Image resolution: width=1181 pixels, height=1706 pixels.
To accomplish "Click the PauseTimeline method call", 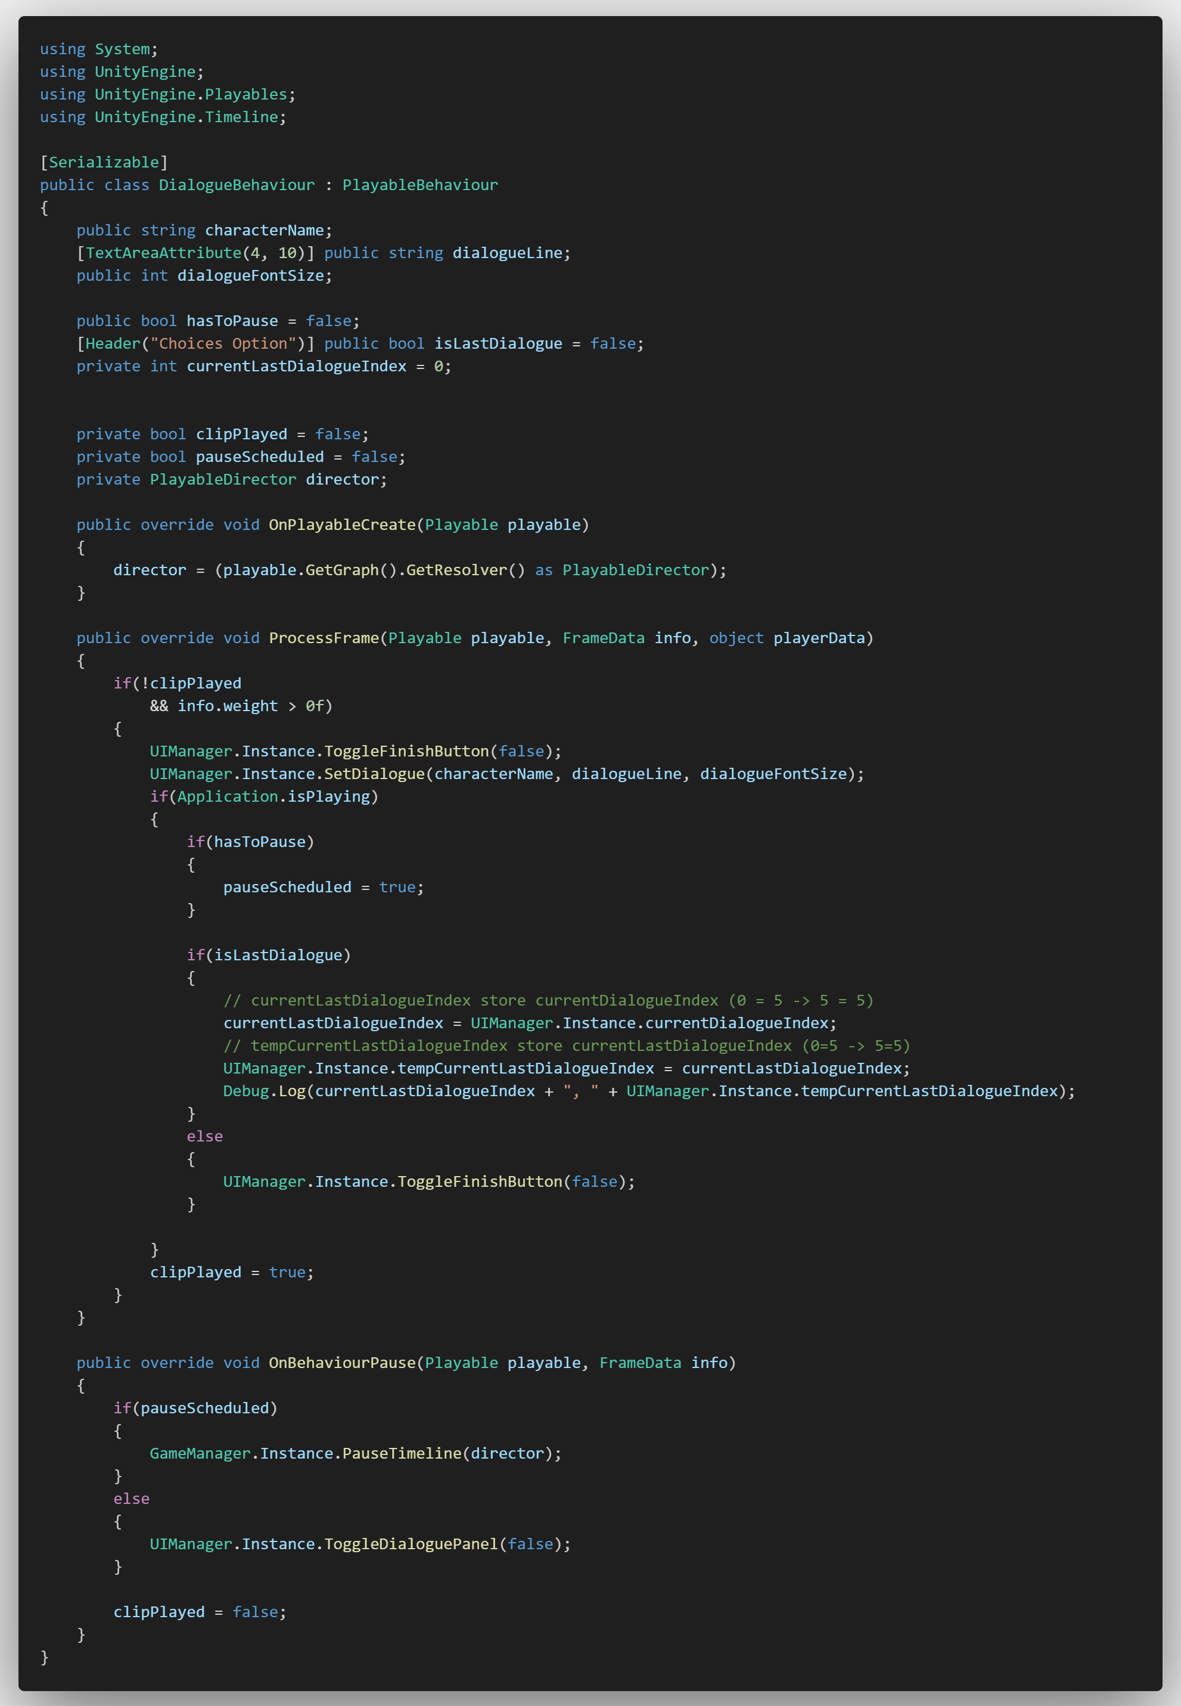I will coord(402,1454).
